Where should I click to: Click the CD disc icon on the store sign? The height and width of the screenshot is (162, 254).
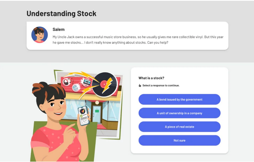[75, 88]
